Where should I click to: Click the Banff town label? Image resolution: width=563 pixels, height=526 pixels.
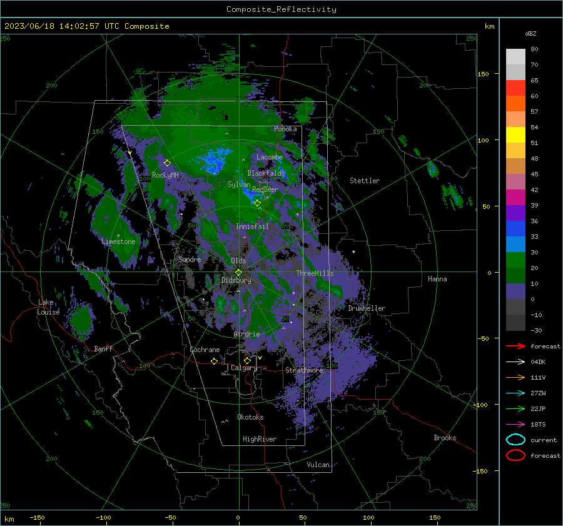[x=103, y=349]
